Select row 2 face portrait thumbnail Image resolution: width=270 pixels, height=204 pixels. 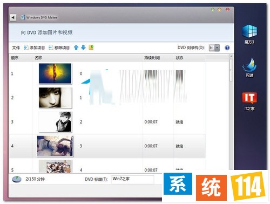pos(55,98)
